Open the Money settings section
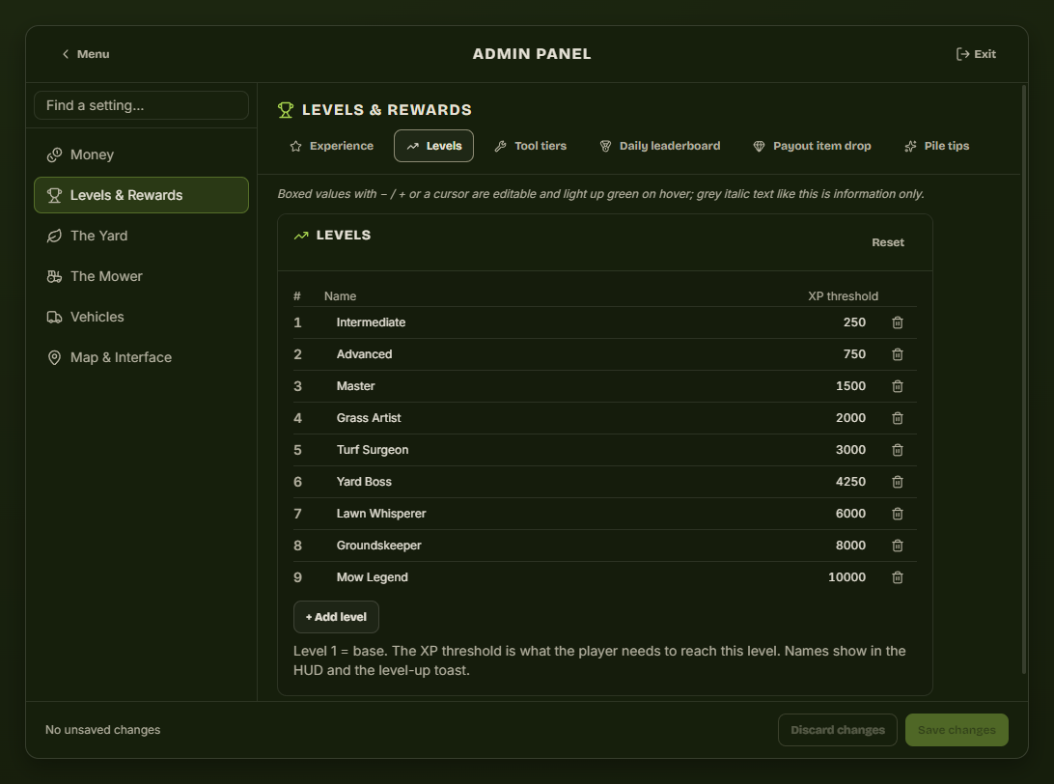 tap(141, 154)
